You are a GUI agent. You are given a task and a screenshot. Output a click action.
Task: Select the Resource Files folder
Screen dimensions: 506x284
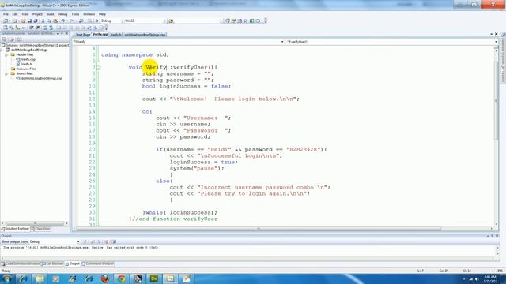click(23, 69)
